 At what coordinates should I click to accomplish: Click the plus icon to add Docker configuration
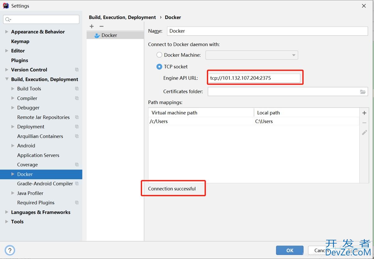tap(92, 26)
